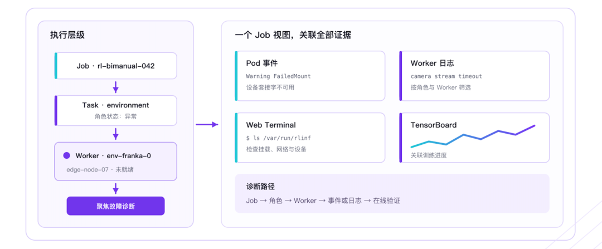Click the '角色状态：异常' status text
The height and width of the screenshot is (249, 602).
(115, 116)
